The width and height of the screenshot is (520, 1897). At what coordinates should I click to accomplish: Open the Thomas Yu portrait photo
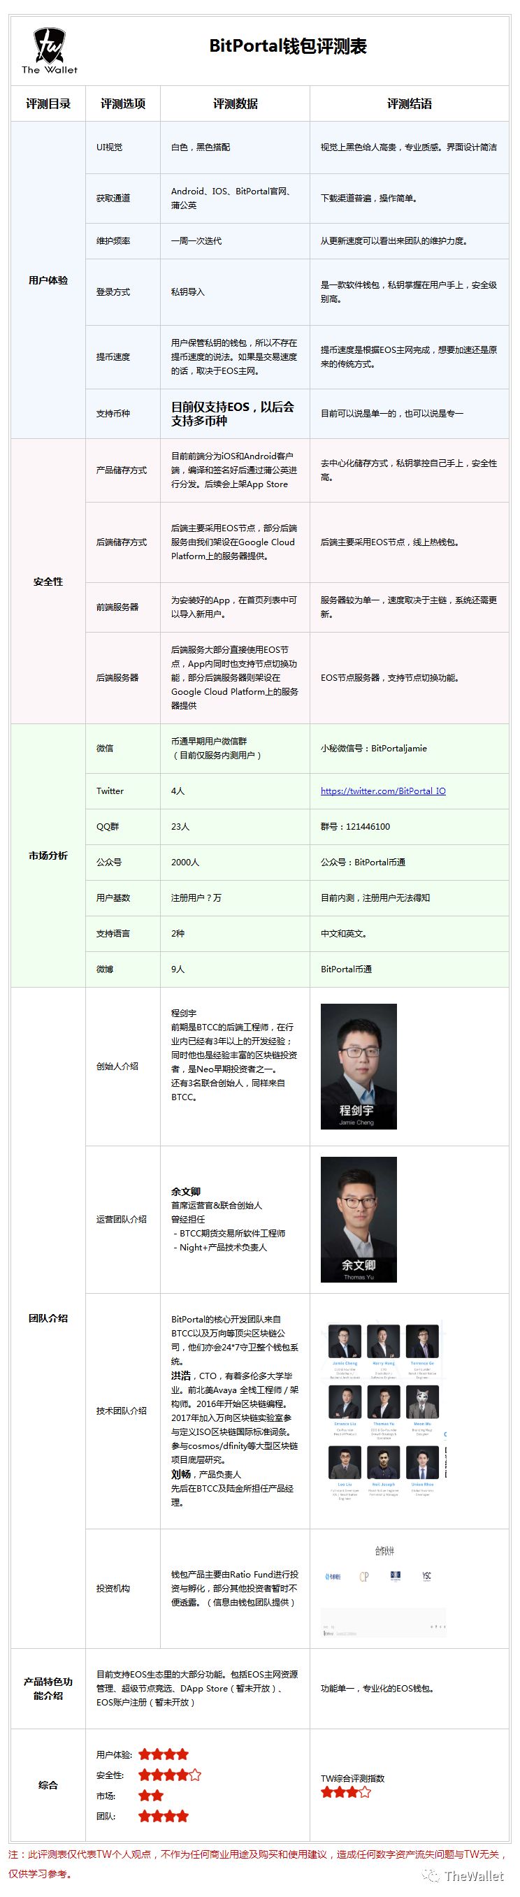click(359, 1220)
